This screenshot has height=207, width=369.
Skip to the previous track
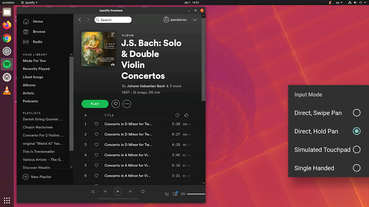pos(105,192)
